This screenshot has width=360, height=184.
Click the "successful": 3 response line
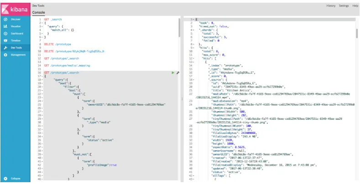[214, 37]
